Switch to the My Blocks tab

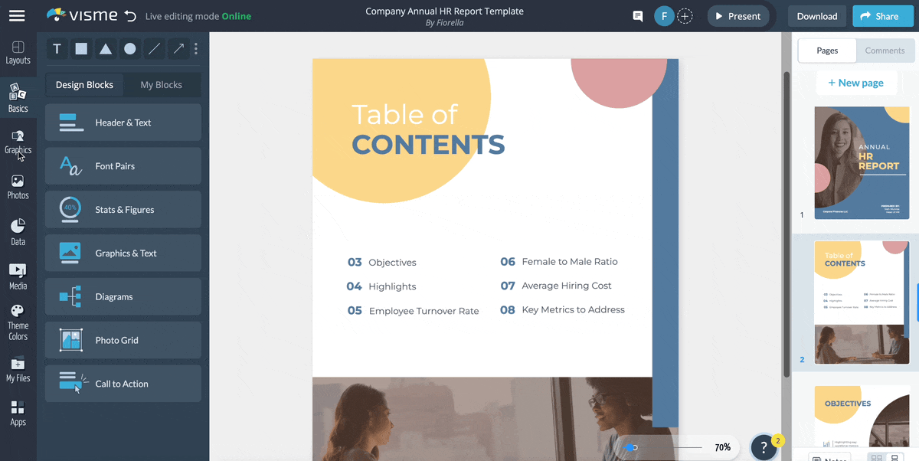[162, 84]
